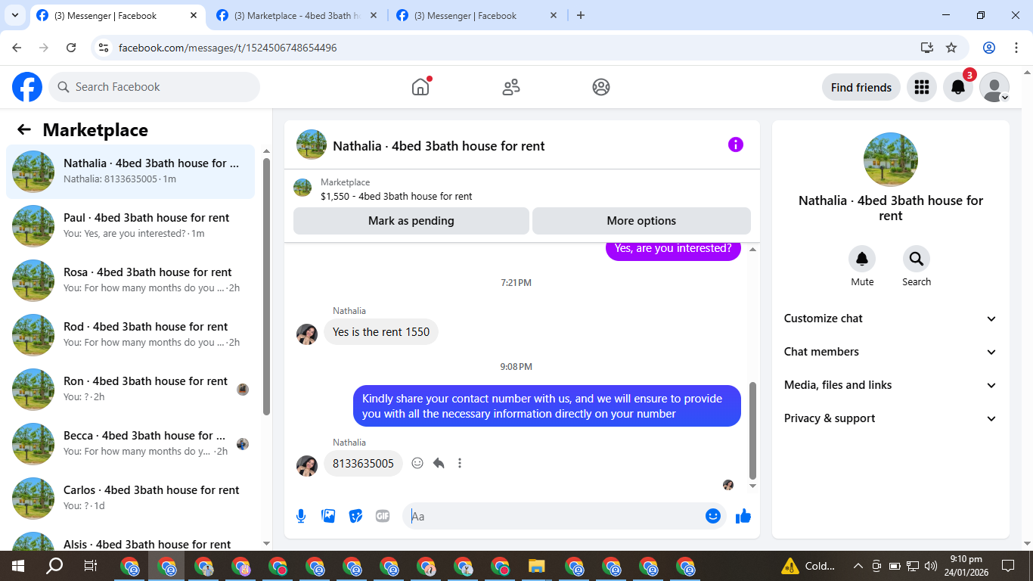Click the More options button
The image size is (1033, 581).
click(x=641, y=221)
